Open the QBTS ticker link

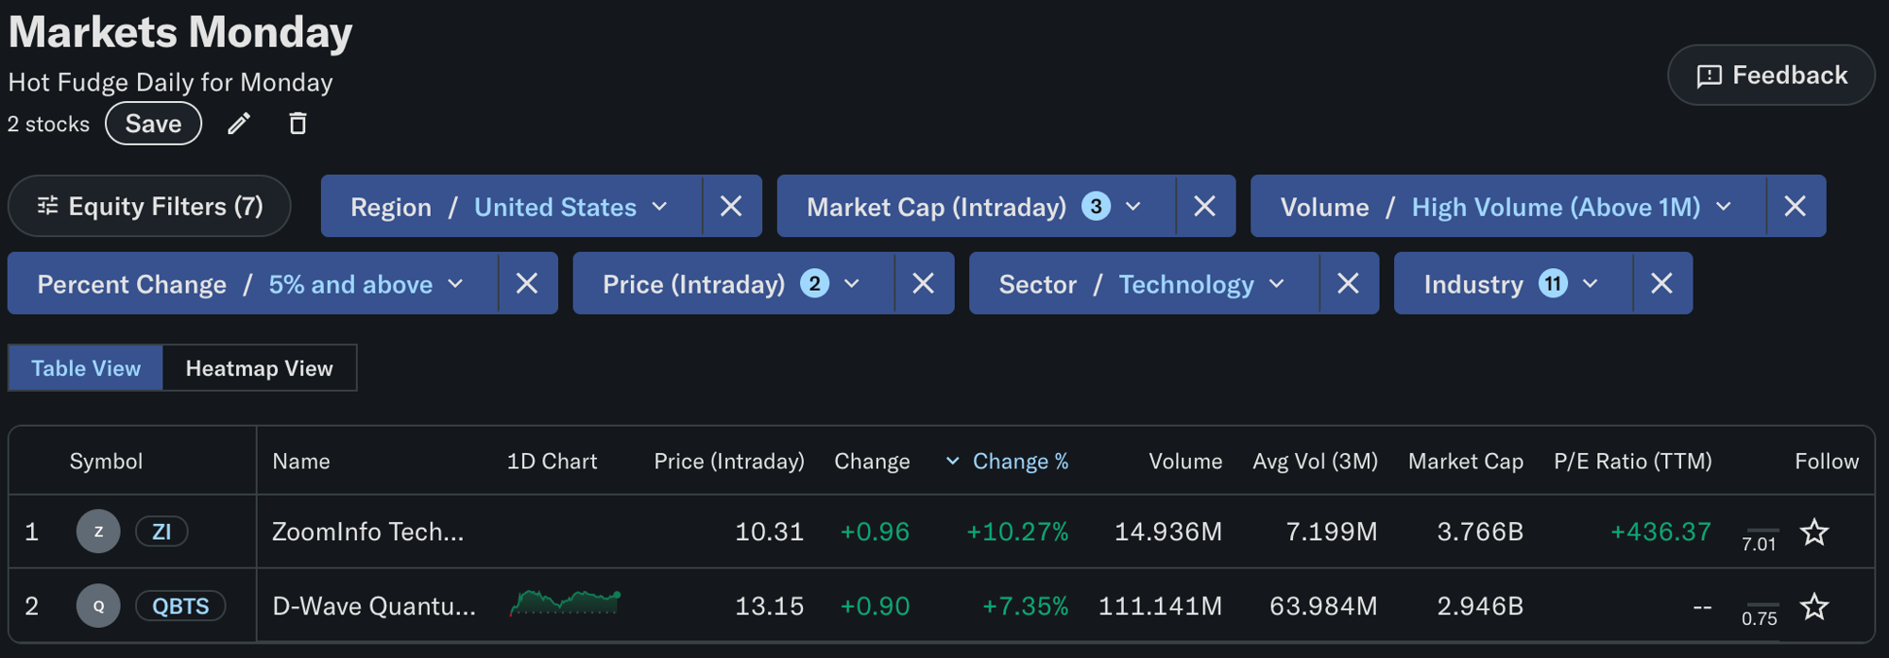pyautogui.click(x=180, y=606)
